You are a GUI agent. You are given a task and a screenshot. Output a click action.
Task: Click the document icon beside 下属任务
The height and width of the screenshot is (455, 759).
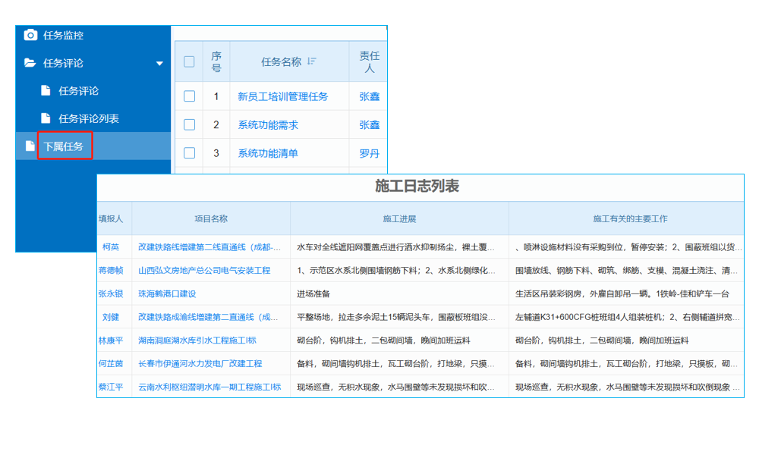(x=32, y=146)
